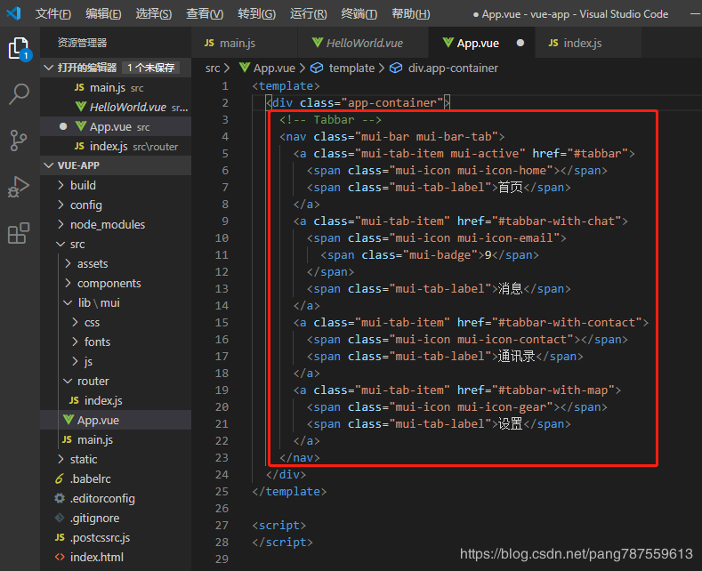Expand the config folder
The image size is (702, 571).
[x=61, y=205]
